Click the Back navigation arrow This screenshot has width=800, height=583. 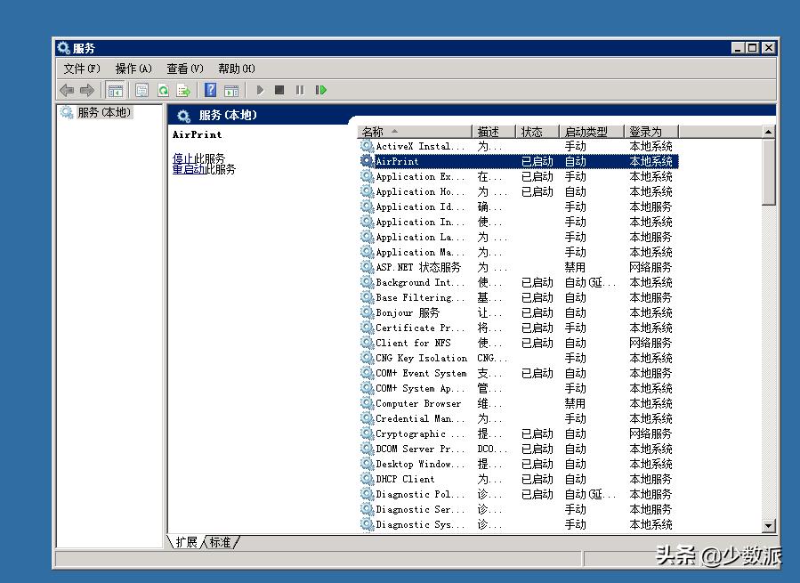(66, 89)
